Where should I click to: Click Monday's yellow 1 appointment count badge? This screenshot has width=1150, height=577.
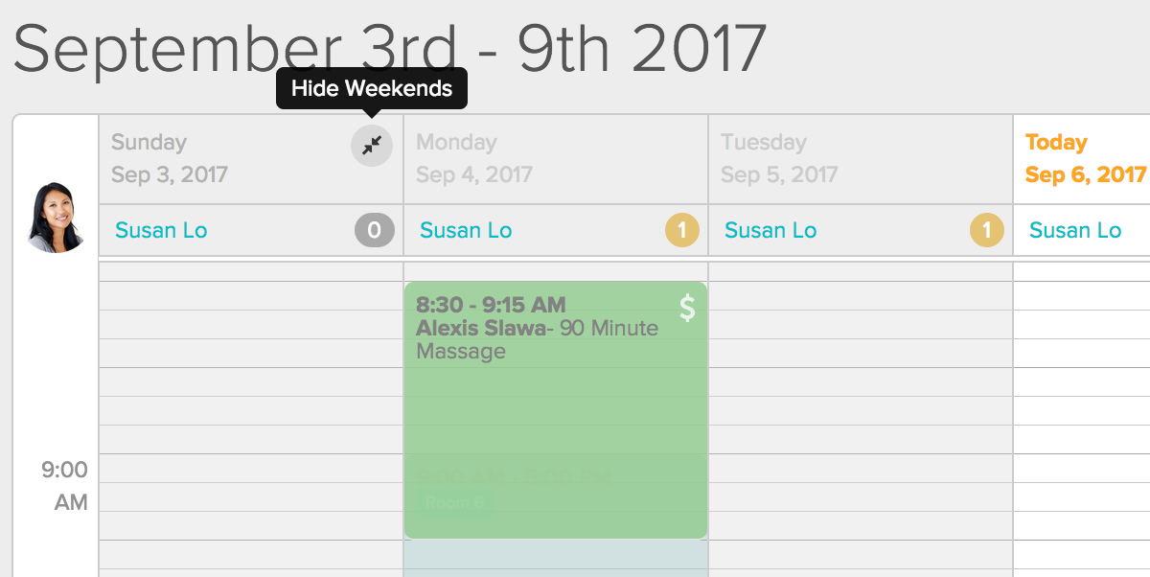point(682,230)
